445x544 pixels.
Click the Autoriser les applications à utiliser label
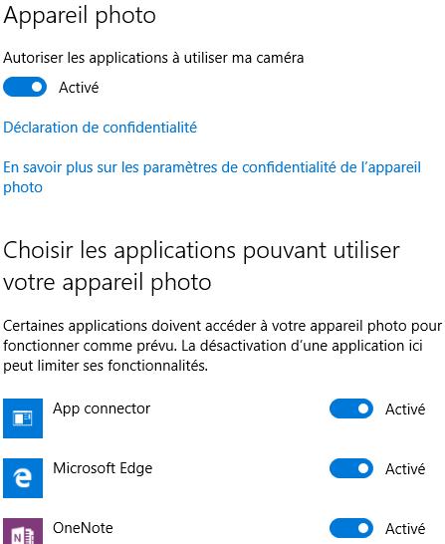click(x=153, y=58)
